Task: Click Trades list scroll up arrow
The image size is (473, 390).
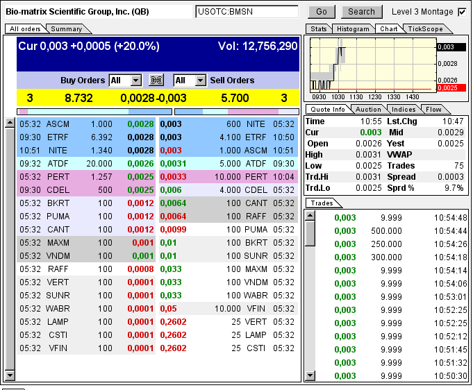Action: pos(310,215)
